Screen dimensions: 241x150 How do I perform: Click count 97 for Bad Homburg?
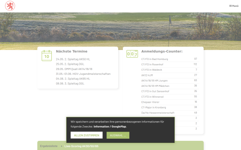click(196, 59)
